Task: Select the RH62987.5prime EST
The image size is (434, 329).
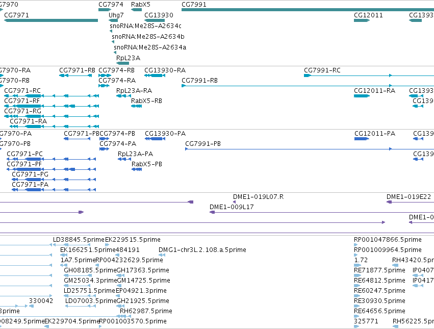Action: tap(125, 316)
